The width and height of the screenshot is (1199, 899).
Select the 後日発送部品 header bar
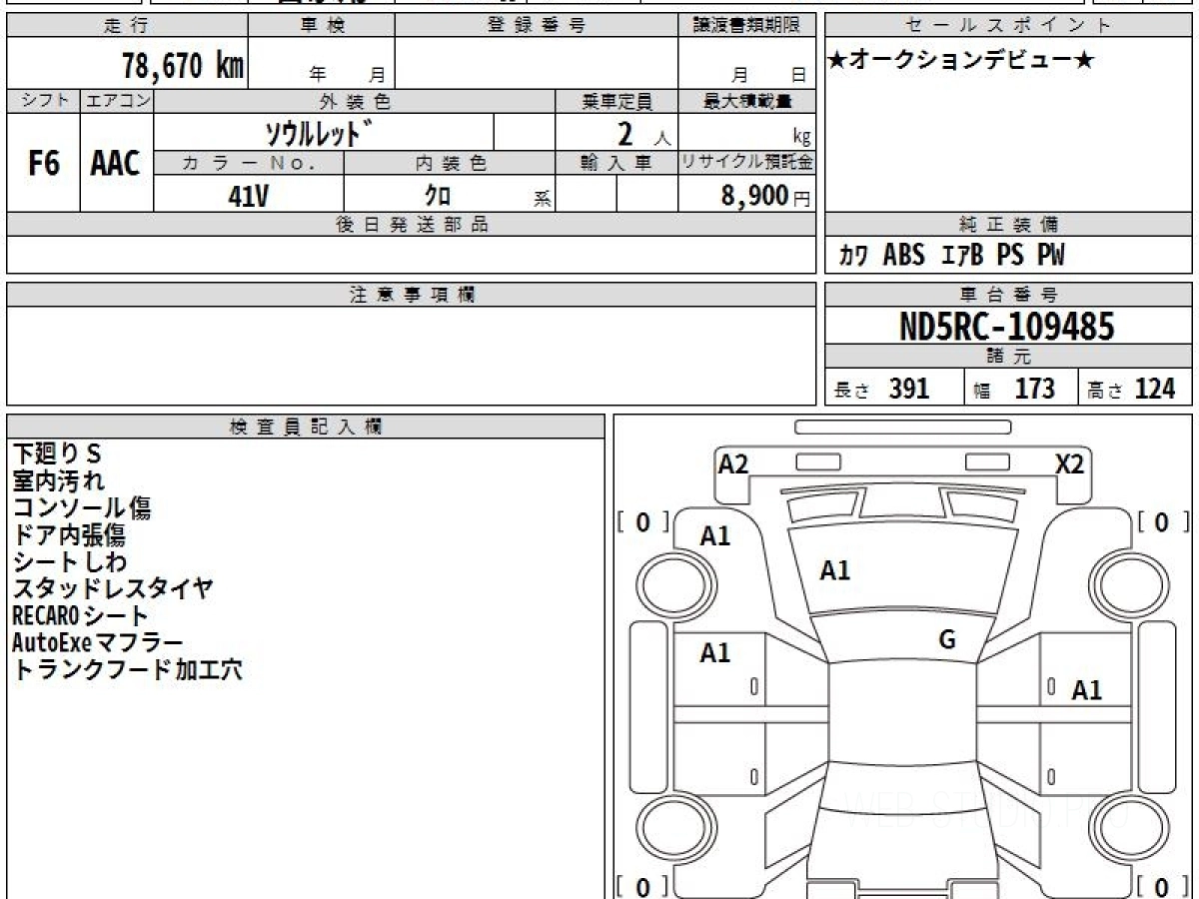(412, 225)
